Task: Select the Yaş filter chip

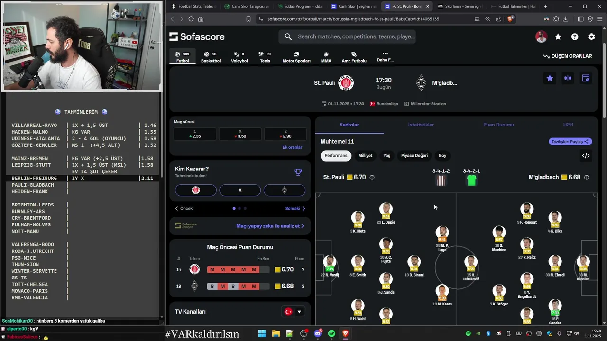Action: (387, 155)
